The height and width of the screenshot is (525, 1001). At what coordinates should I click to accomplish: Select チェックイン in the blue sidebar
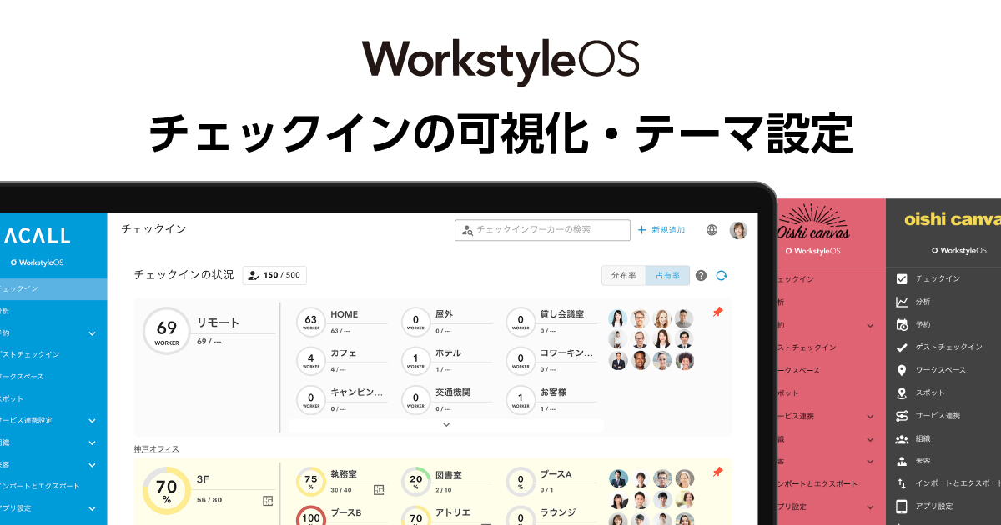coord(53,289)
